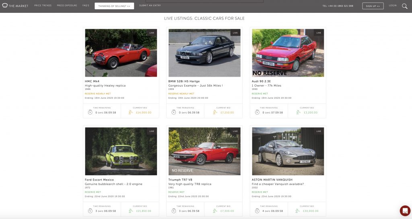
Task: Click the £3,200.00 current bid
Action: click(x=311, y=113)
